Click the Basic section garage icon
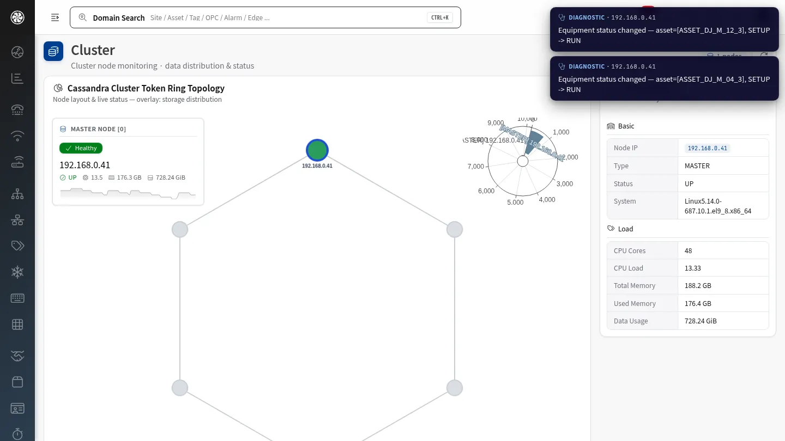The width and height of the screenshot is (785, 441). click(x=611, y=126)
